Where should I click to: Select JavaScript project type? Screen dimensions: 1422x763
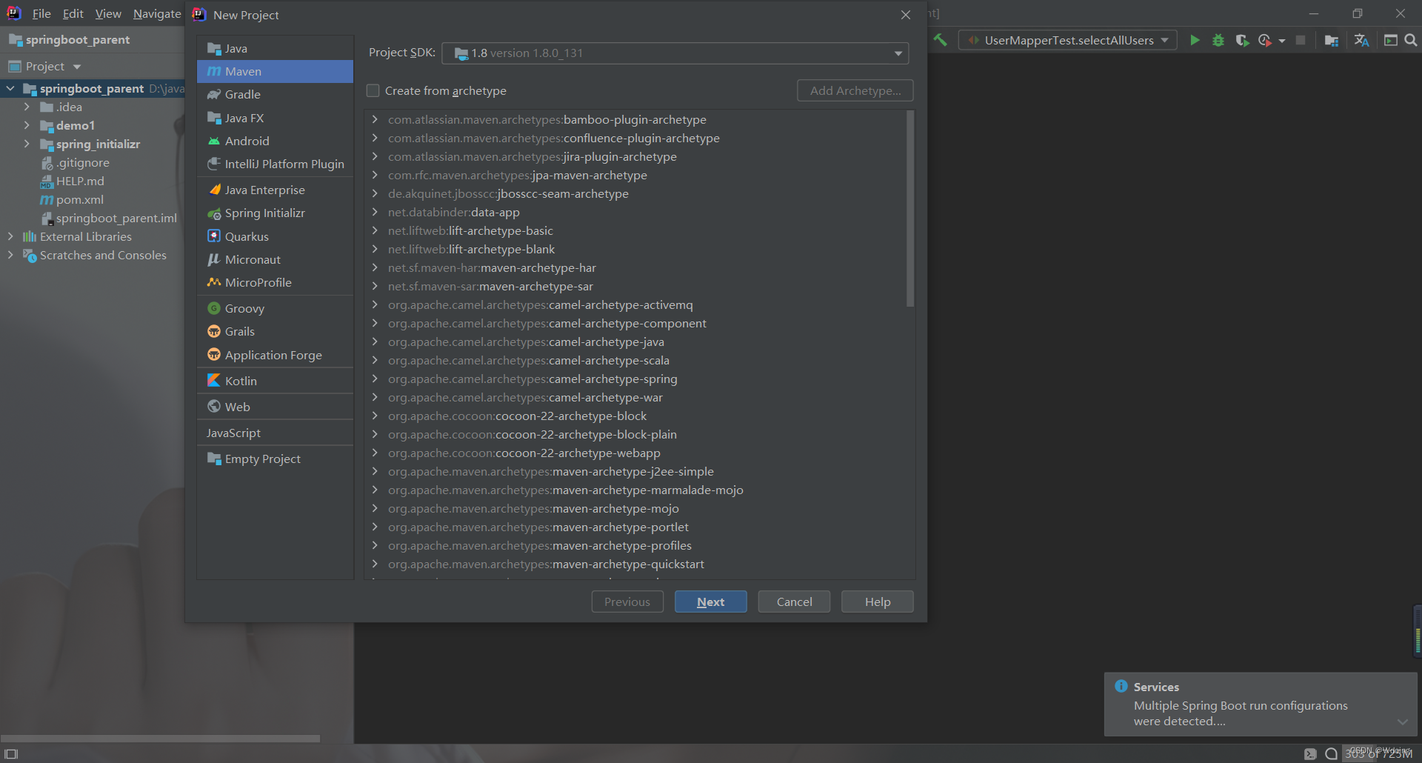[x=275, y=433]
